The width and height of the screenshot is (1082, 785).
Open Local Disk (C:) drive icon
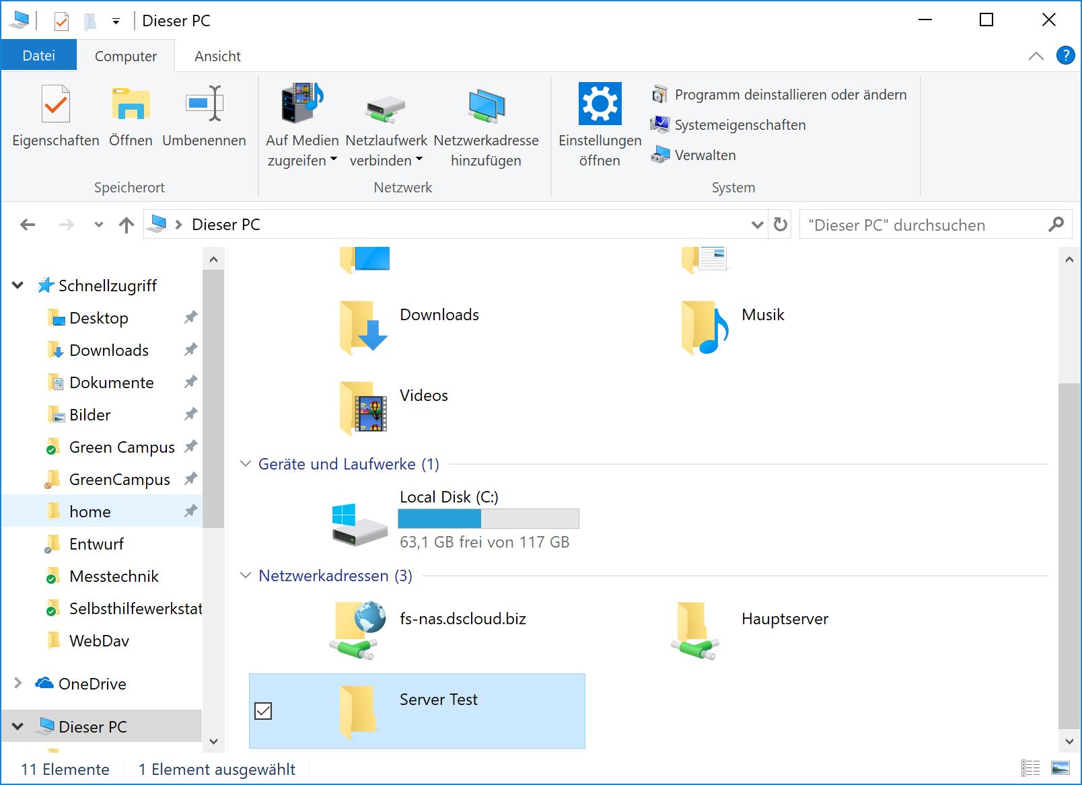click(359, 523)
